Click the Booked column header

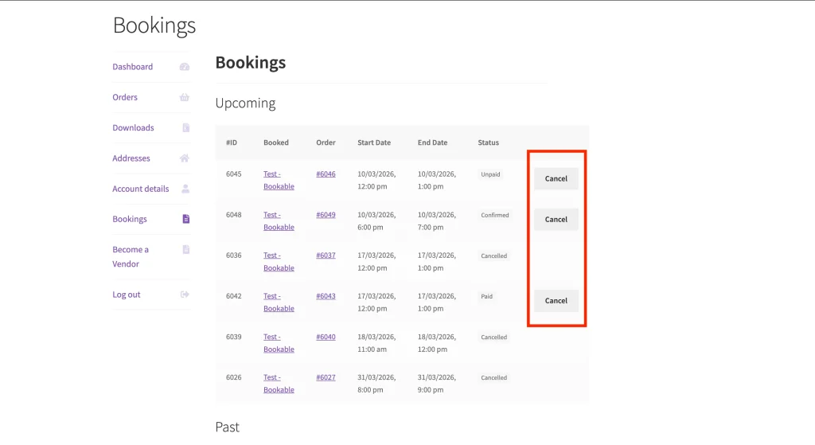point(276,142)
